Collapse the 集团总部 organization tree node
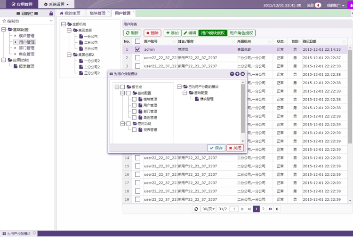 (x=69, y=30)
